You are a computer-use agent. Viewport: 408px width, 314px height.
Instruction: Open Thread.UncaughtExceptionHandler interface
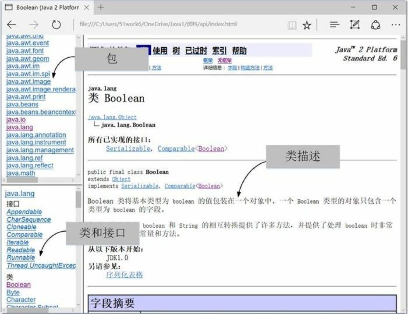tap(41, 265)
